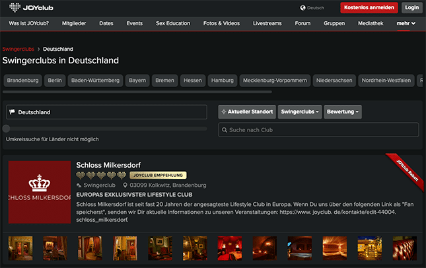Expand the Swingerclubs dropdown filter
The width and height of the screenshot is (426, 268).
pos(300,112)
